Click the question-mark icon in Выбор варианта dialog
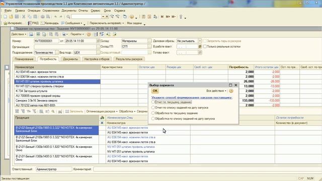 point(231,90)
